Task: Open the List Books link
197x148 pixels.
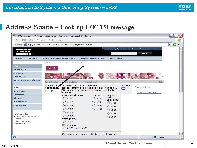Action: [51, 82]
